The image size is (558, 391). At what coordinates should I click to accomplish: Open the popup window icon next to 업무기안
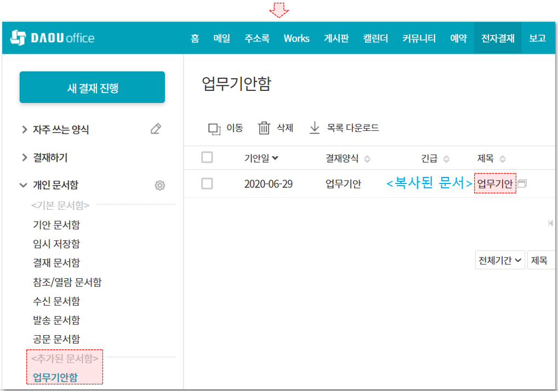click(x=522, y=184)
